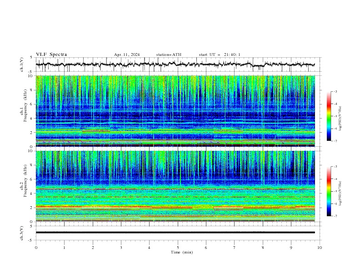
Task: Click the "-7" label on the lower color bar
Action: click(335, 216)
